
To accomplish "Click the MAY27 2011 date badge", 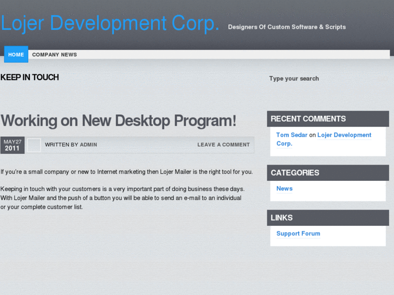I will tap(12, 145).
